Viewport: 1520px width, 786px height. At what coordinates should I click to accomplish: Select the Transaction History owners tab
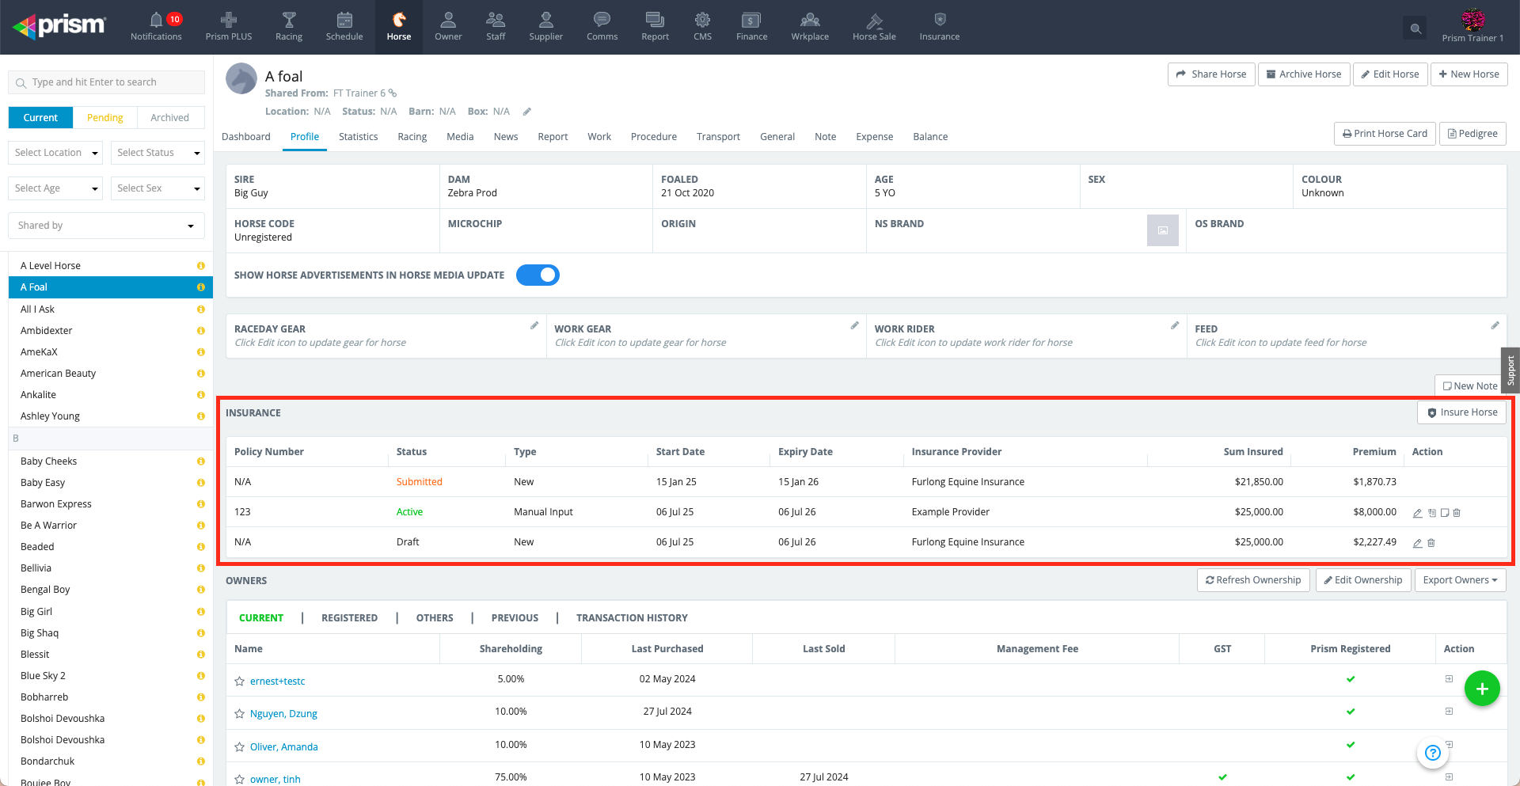coord(632,618)
